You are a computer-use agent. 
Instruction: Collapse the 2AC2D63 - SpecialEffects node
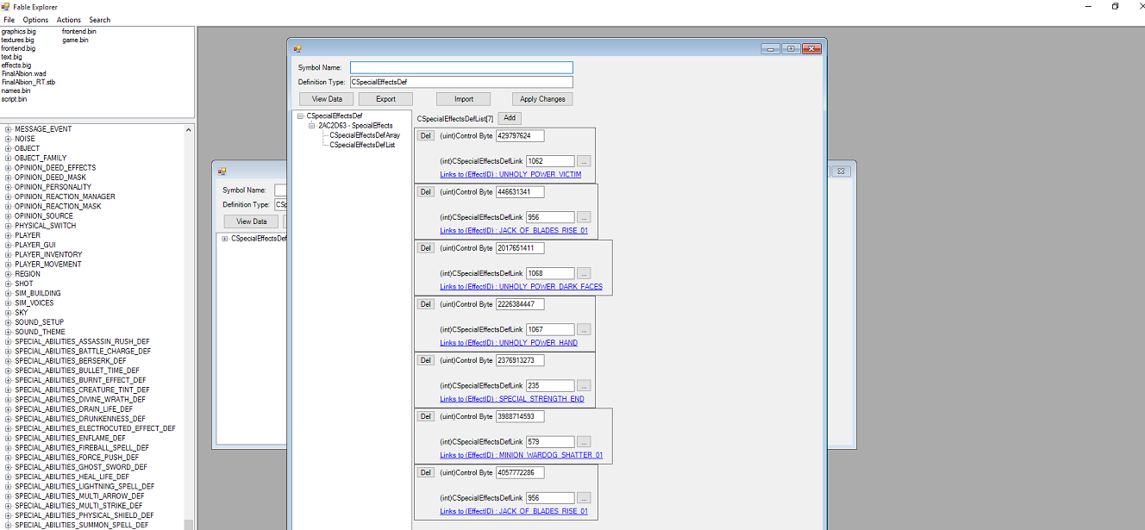click(x=311, y=126)
